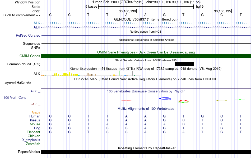
Task: Open the GENCODE V50lift37 track title
Action: [x=146, y=19]
